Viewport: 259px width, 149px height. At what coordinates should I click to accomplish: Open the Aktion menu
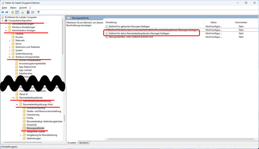coord(13,8)
